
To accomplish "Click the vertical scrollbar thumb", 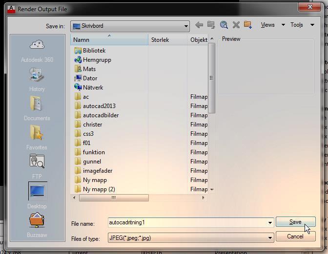I will coord(211,78).
